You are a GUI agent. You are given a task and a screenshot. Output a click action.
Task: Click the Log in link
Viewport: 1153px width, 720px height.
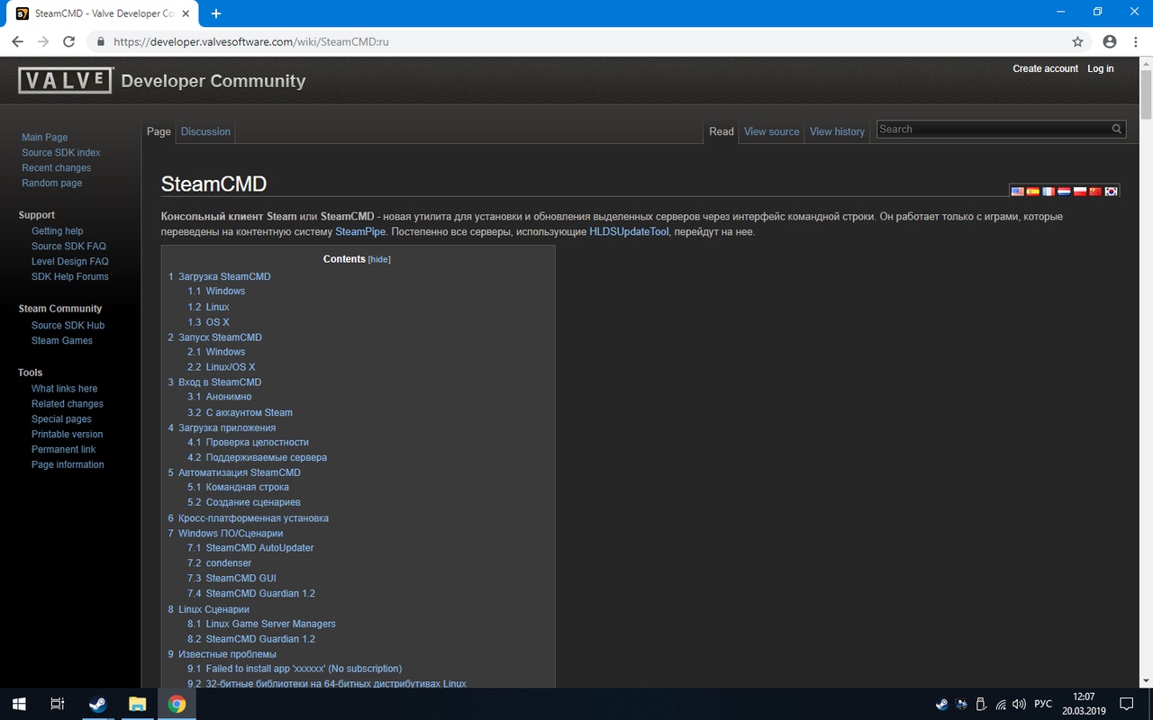(1101, 68)
